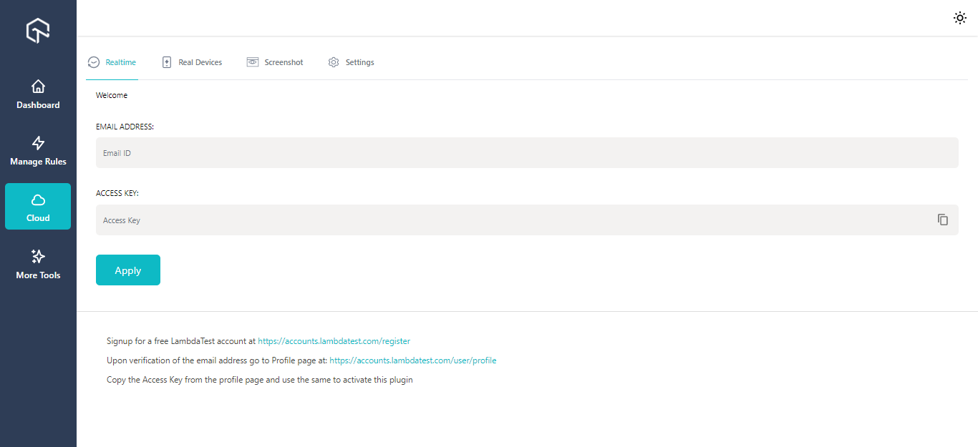Click the Cloud icon in the sidebar
Image resolution: width=978 pixels, height=447 pixels.
38,200
